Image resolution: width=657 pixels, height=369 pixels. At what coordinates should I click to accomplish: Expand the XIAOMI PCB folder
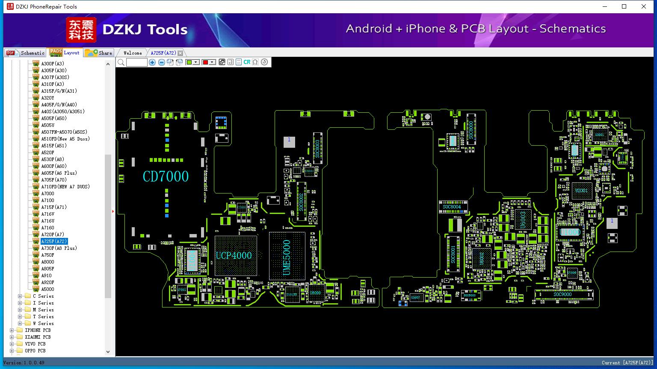(12, 337)
